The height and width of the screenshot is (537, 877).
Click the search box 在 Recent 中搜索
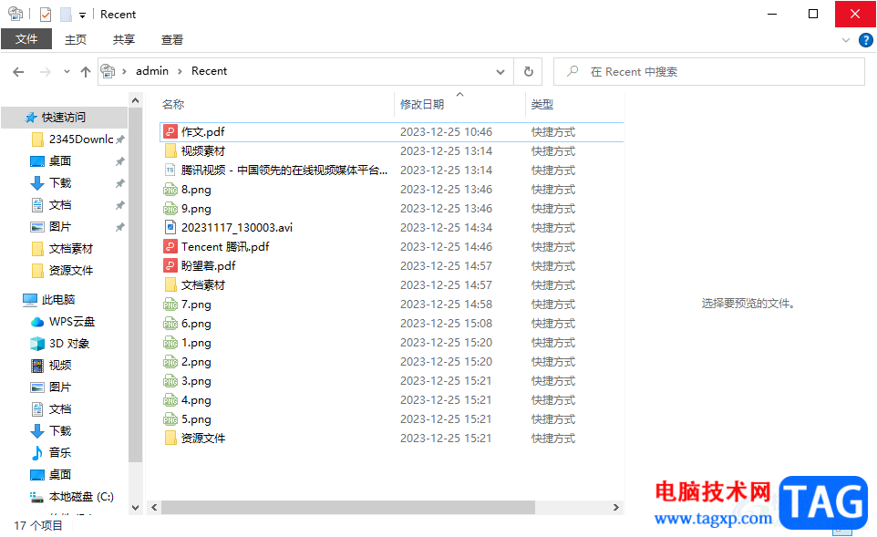[709, 72]
